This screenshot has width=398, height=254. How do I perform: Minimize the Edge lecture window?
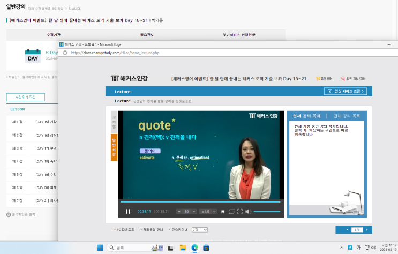(x=389, y=44)
